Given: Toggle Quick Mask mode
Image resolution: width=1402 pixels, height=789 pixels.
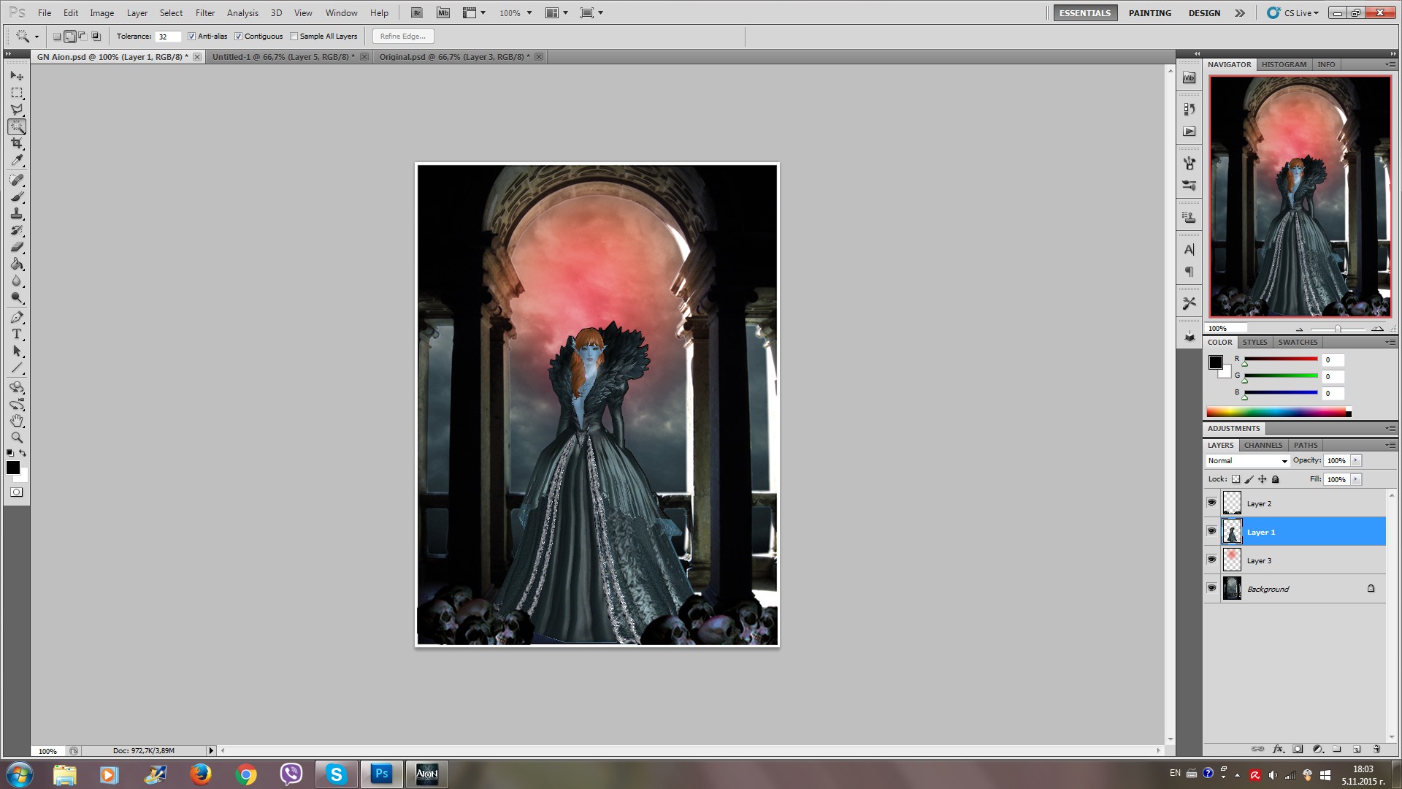Looking at the screenshot, I should (16, 492).
